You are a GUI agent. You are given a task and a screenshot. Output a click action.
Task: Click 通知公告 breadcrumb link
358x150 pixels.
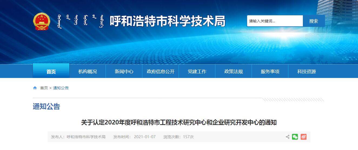61,88
